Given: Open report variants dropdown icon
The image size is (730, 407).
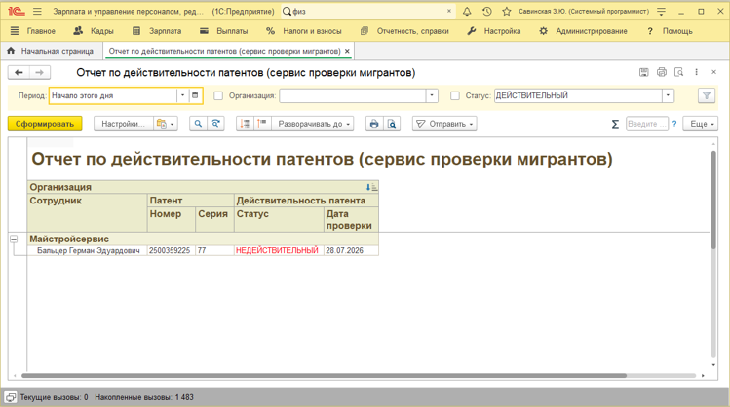Looking at the screenshot, I should 166,124.
